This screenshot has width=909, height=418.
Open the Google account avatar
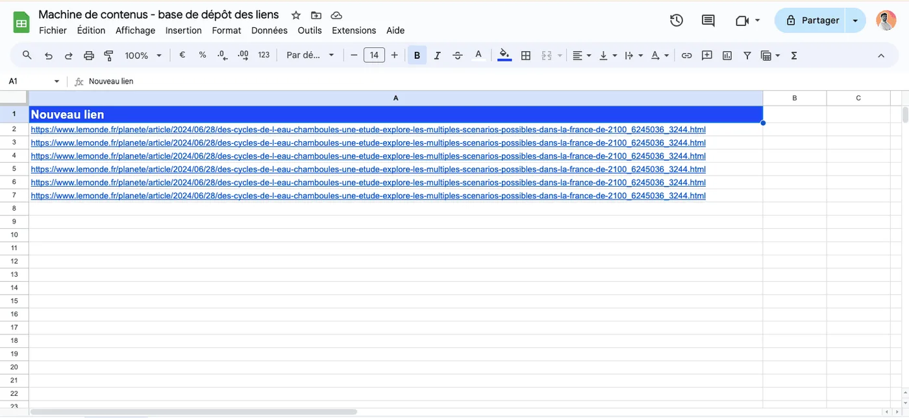886,21
